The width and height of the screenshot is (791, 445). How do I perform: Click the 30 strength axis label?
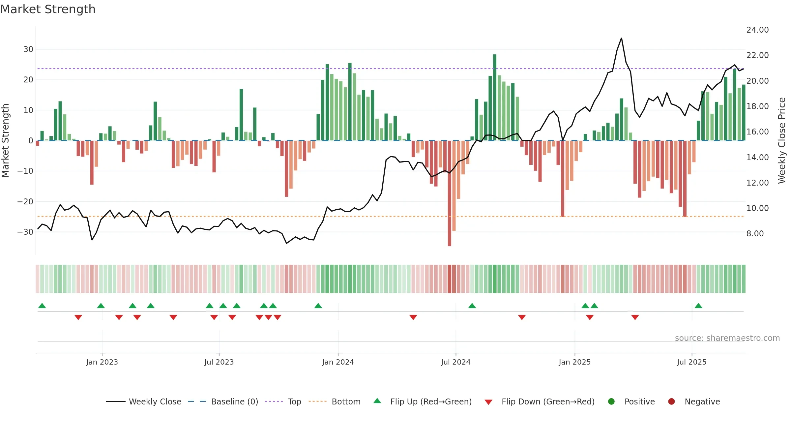pyautogui.click(x=28, y=49)
